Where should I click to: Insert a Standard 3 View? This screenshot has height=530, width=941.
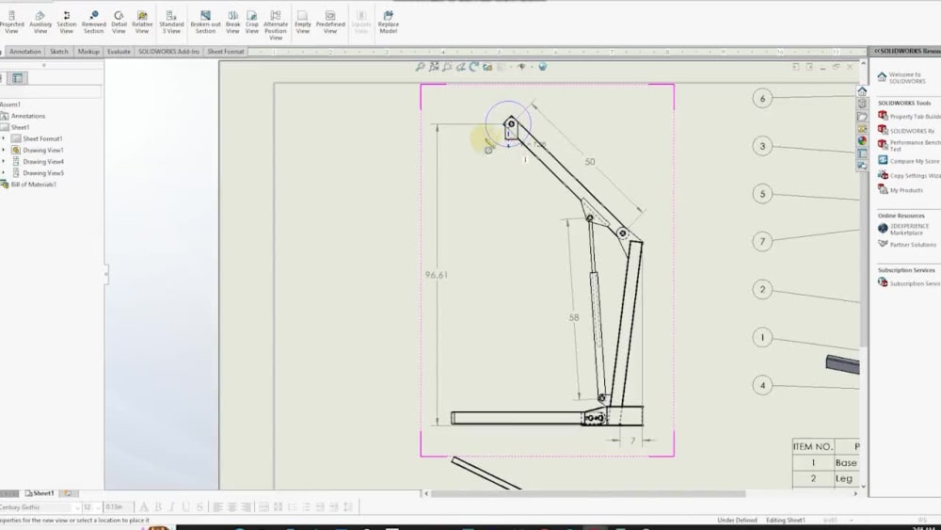click(171, 23)
